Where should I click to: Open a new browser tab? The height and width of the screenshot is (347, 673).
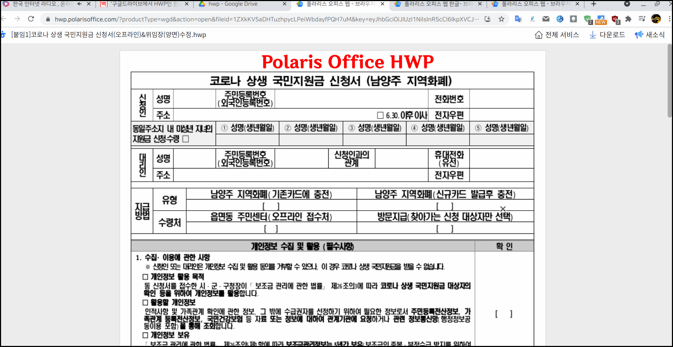(x=594, y=4)
